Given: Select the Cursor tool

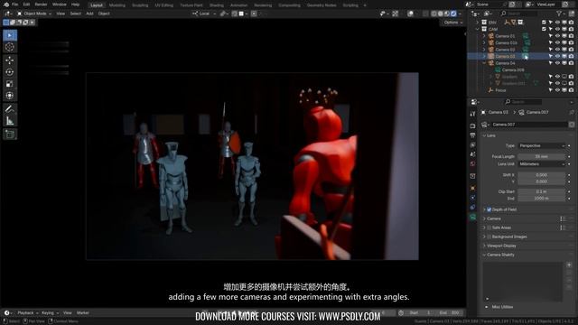Looking at the screenshot, I should (x=10, y=47).
